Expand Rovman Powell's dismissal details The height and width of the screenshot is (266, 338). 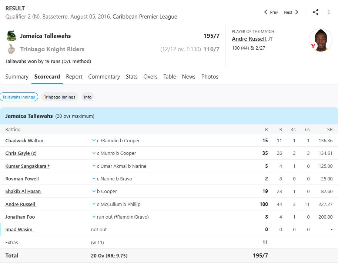click(x=94, y=179)
